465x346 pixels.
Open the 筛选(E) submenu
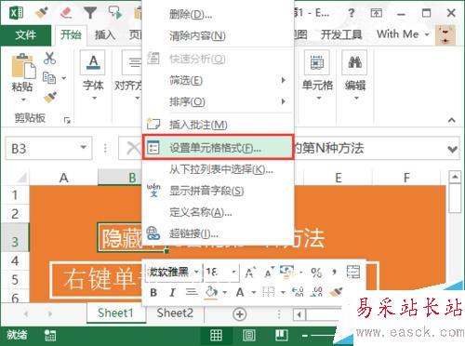(218, 81)
